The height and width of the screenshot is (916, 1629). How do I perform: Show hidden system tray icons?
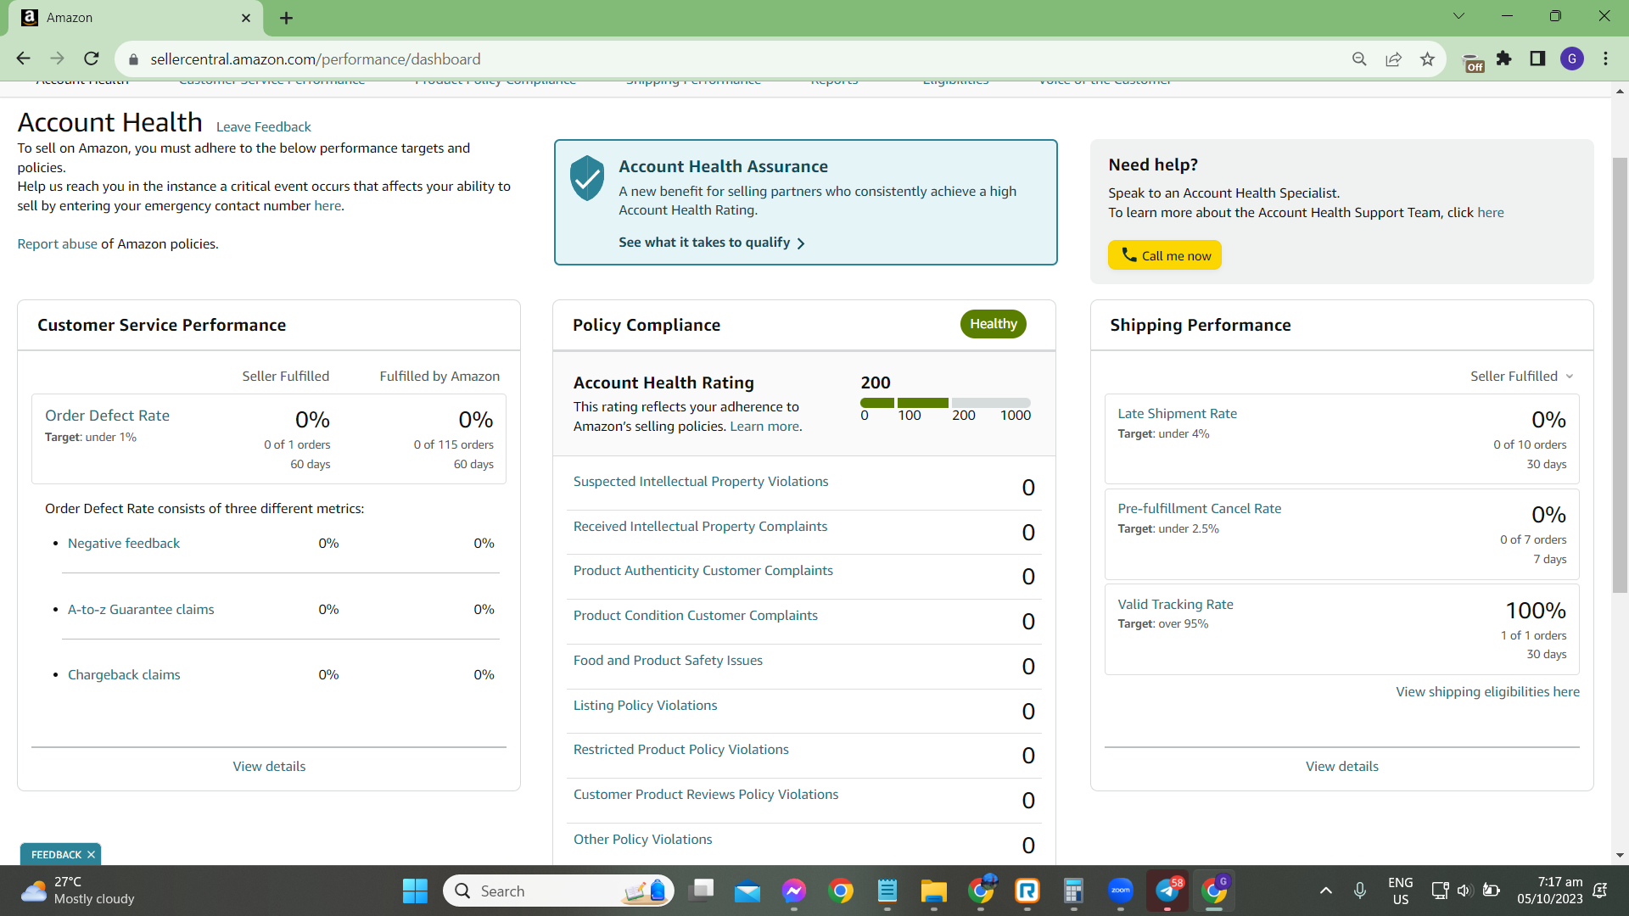coord(1326,891)
